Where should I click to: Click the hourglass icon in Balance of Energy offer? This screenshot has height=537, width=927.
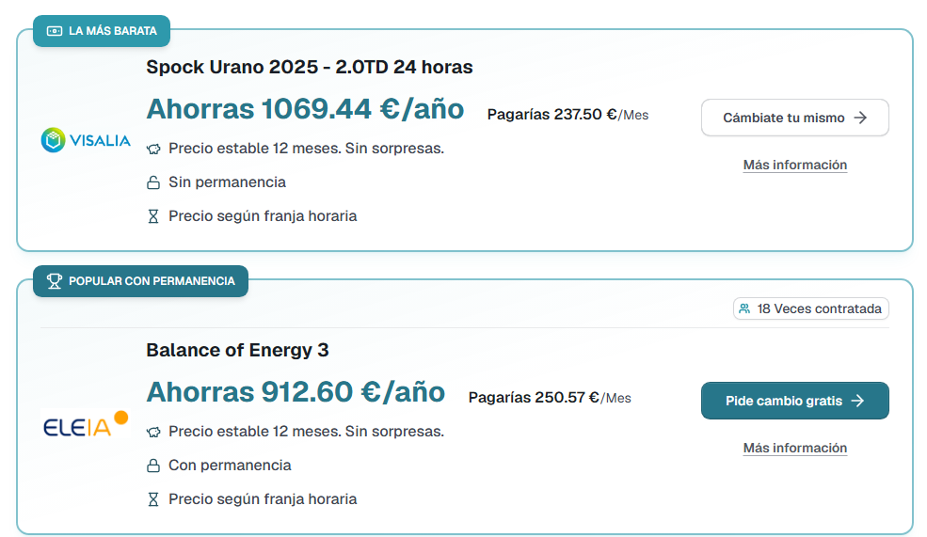[153, 499]
